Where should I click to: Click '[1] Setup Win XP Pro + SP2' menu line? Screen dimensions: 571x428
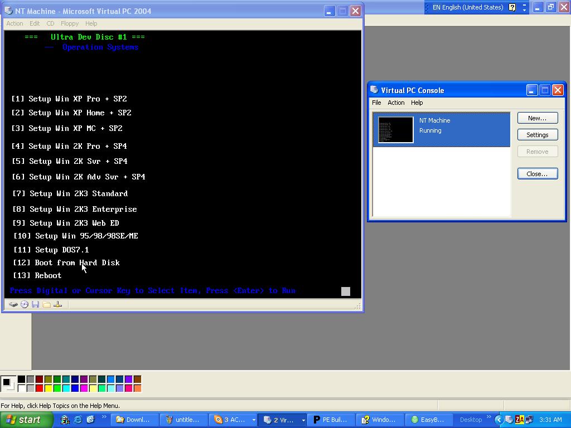(69, 99)
